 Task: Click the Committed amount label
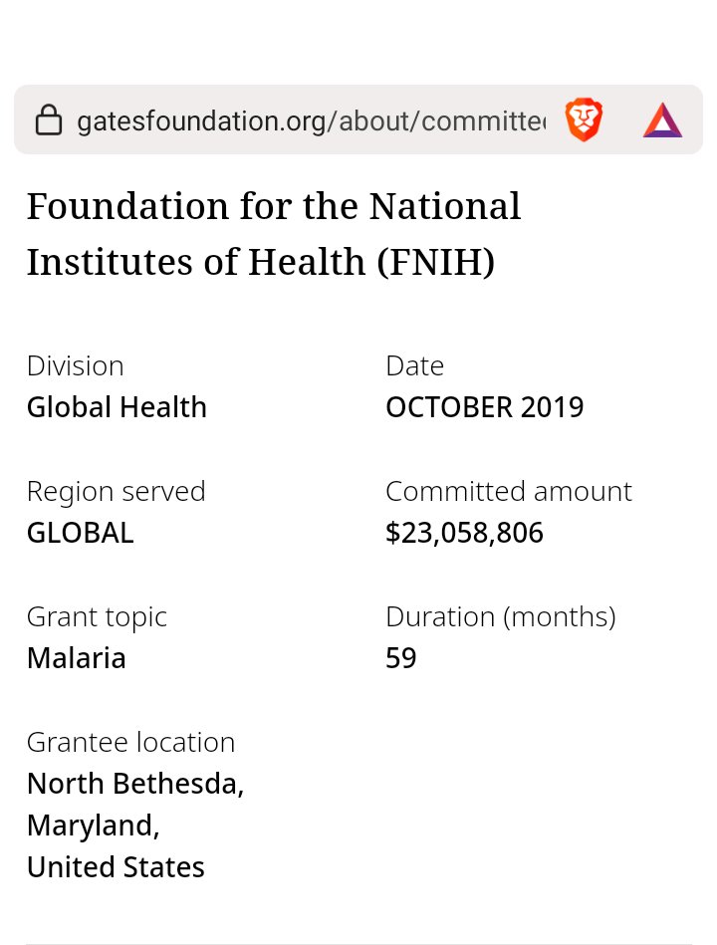508,491
